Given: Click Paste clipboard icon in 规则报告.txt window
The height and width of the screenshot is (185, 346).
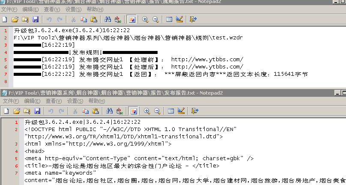Looking at the screenshot, I should (x=94, y=19).
